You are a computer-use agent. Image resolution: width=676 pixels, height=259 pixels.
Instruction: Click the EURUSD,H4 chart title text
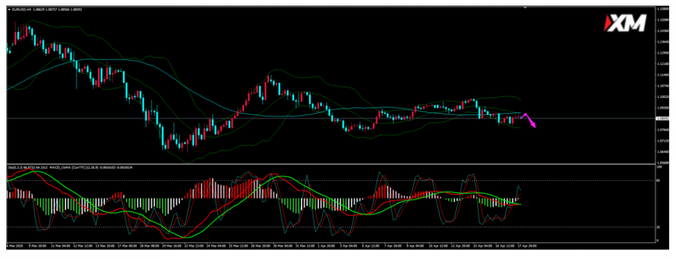click(20, 9)
